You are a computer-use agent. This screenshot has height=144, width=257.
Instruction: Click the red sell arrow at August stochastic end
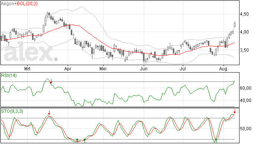point(235,111)
